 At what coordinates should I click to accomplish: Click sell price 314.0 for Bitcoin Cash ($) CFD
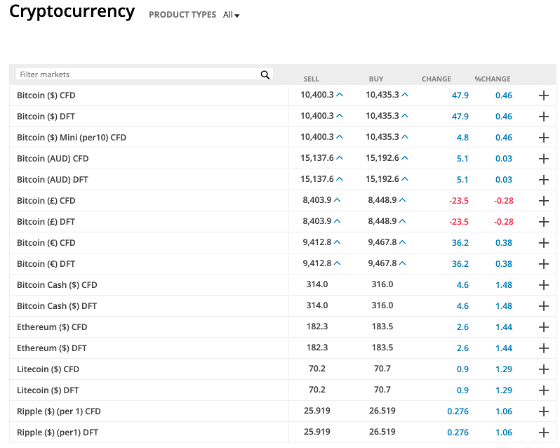tap(317, 284)
